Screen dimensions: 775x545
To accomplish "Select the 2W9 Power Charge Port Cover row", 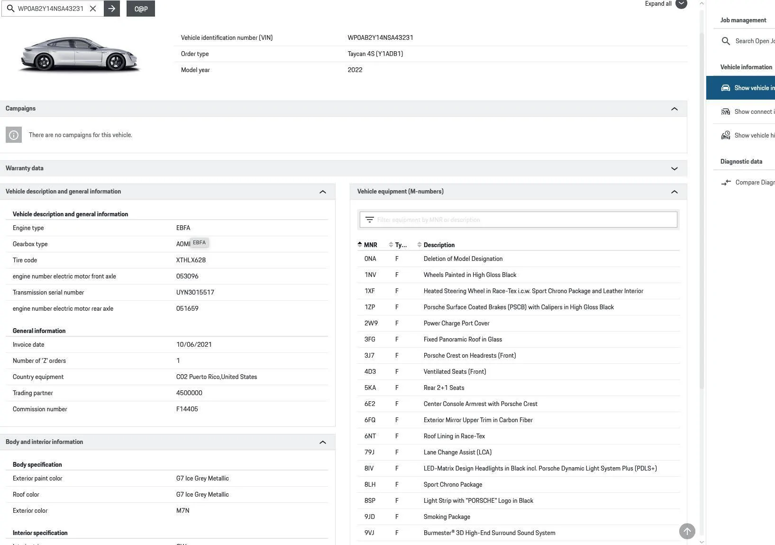I will tap(518, 323).
